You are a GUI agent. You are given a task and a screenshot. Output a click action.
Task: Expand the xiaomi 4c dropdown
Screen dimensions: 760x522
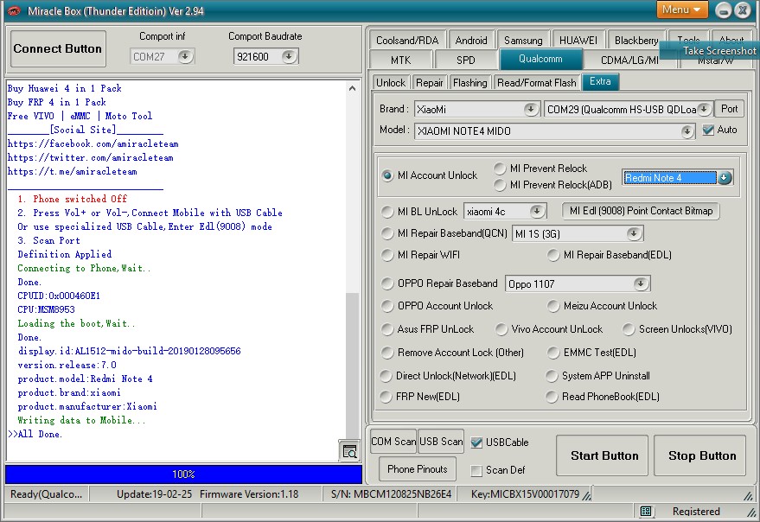(x=537, y=212)
